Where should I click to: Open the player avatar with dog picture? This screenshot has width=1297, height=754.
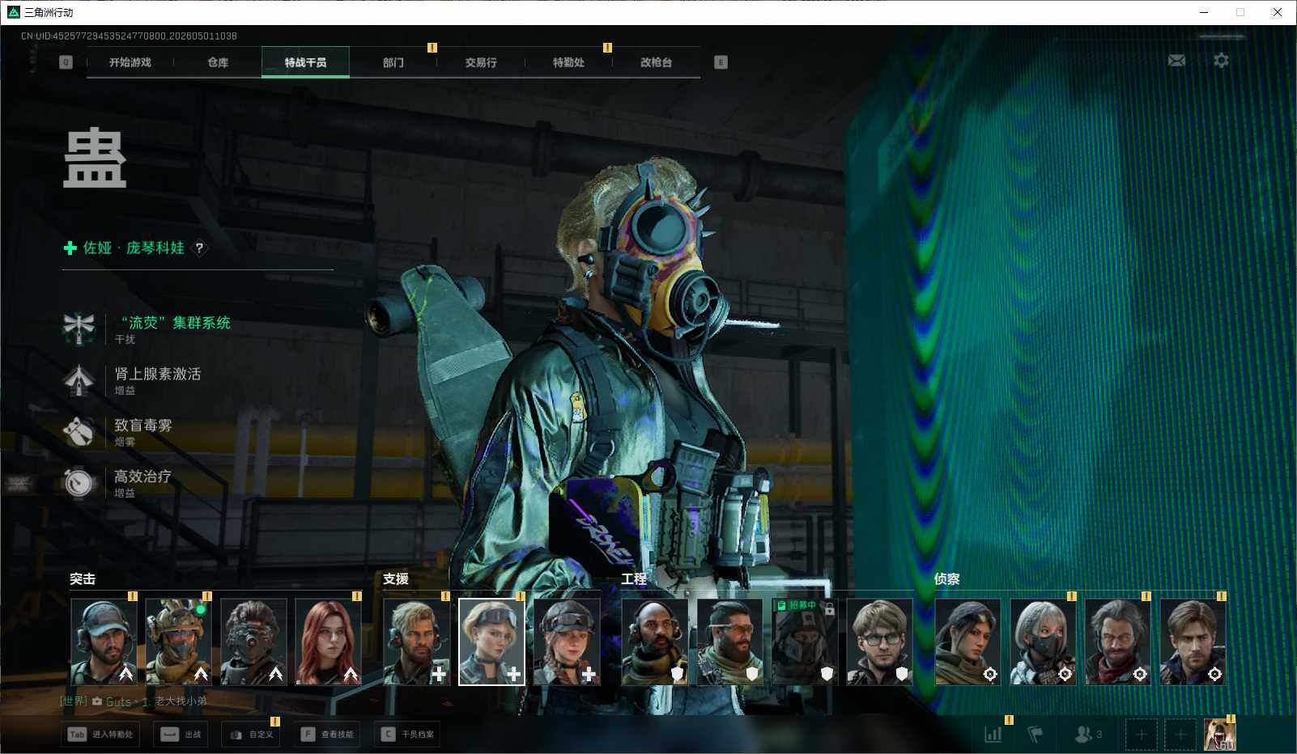point(1220,735)
